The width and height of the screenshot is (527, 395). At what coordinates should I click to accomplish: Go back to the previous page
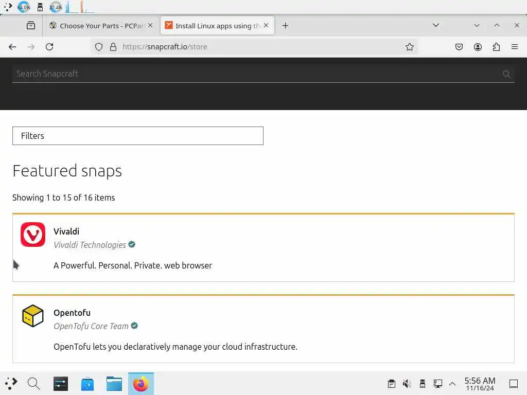12,47
